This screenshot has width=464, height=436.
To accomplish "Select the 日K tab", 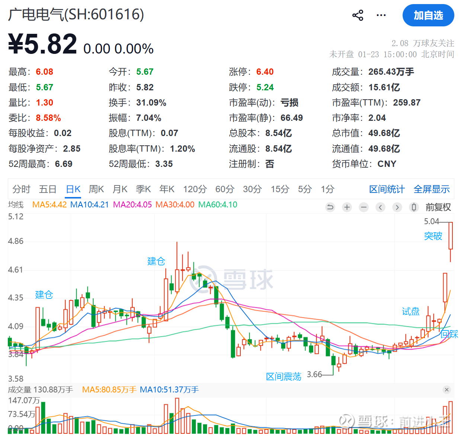I will [x=73, y=189].
